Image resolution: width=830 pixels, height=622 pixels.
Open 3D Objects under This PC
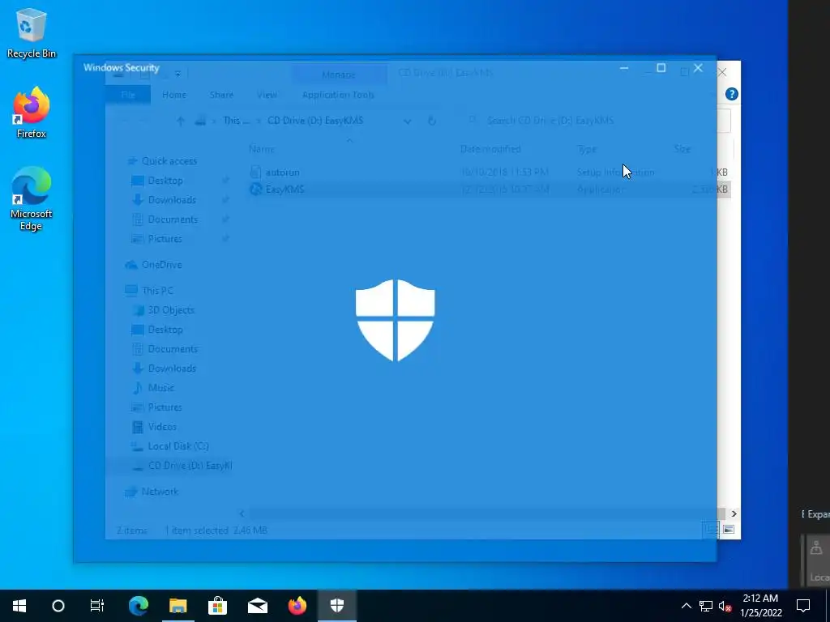pos(171,310)
